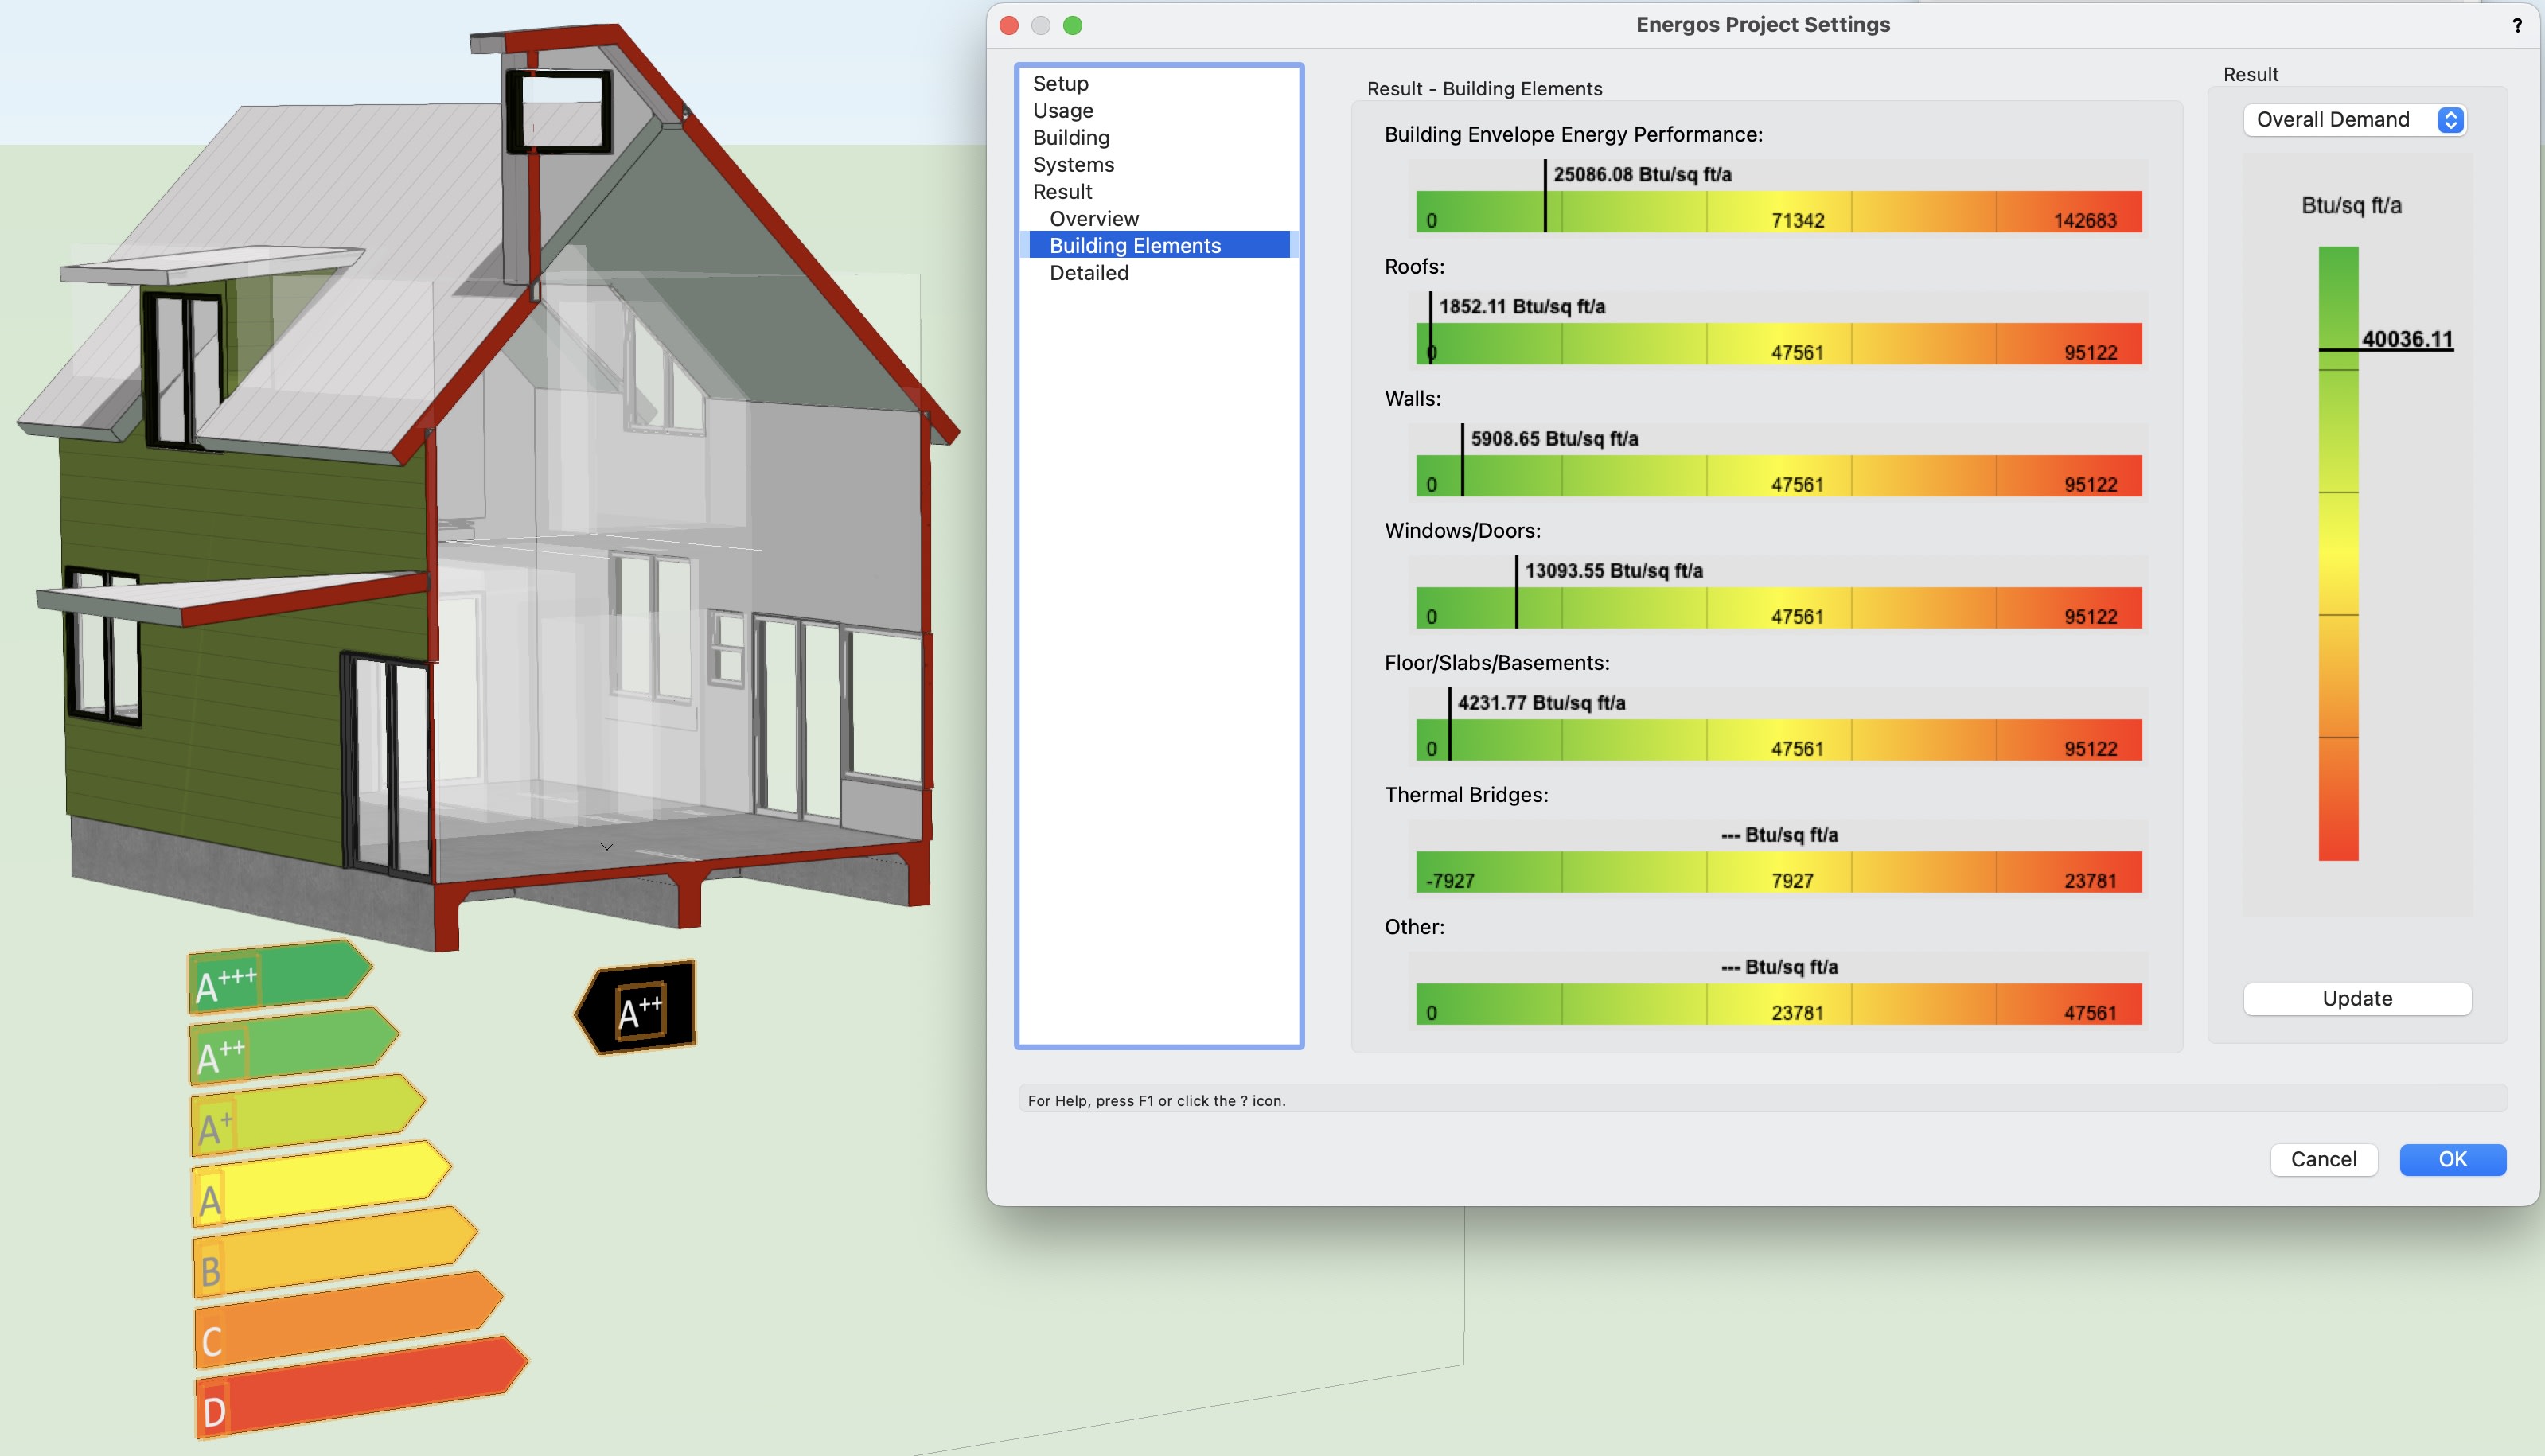Click the -7927 thermal bridges scale minimum
The image size is (2545, 1456).
coord(1450,881)
